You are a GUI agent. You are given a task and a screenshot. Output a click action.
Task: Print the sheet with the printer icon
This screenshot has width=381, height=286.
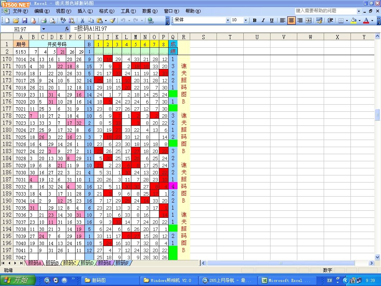point(44,21)
